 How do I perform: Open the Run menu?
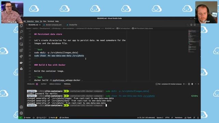45,21
